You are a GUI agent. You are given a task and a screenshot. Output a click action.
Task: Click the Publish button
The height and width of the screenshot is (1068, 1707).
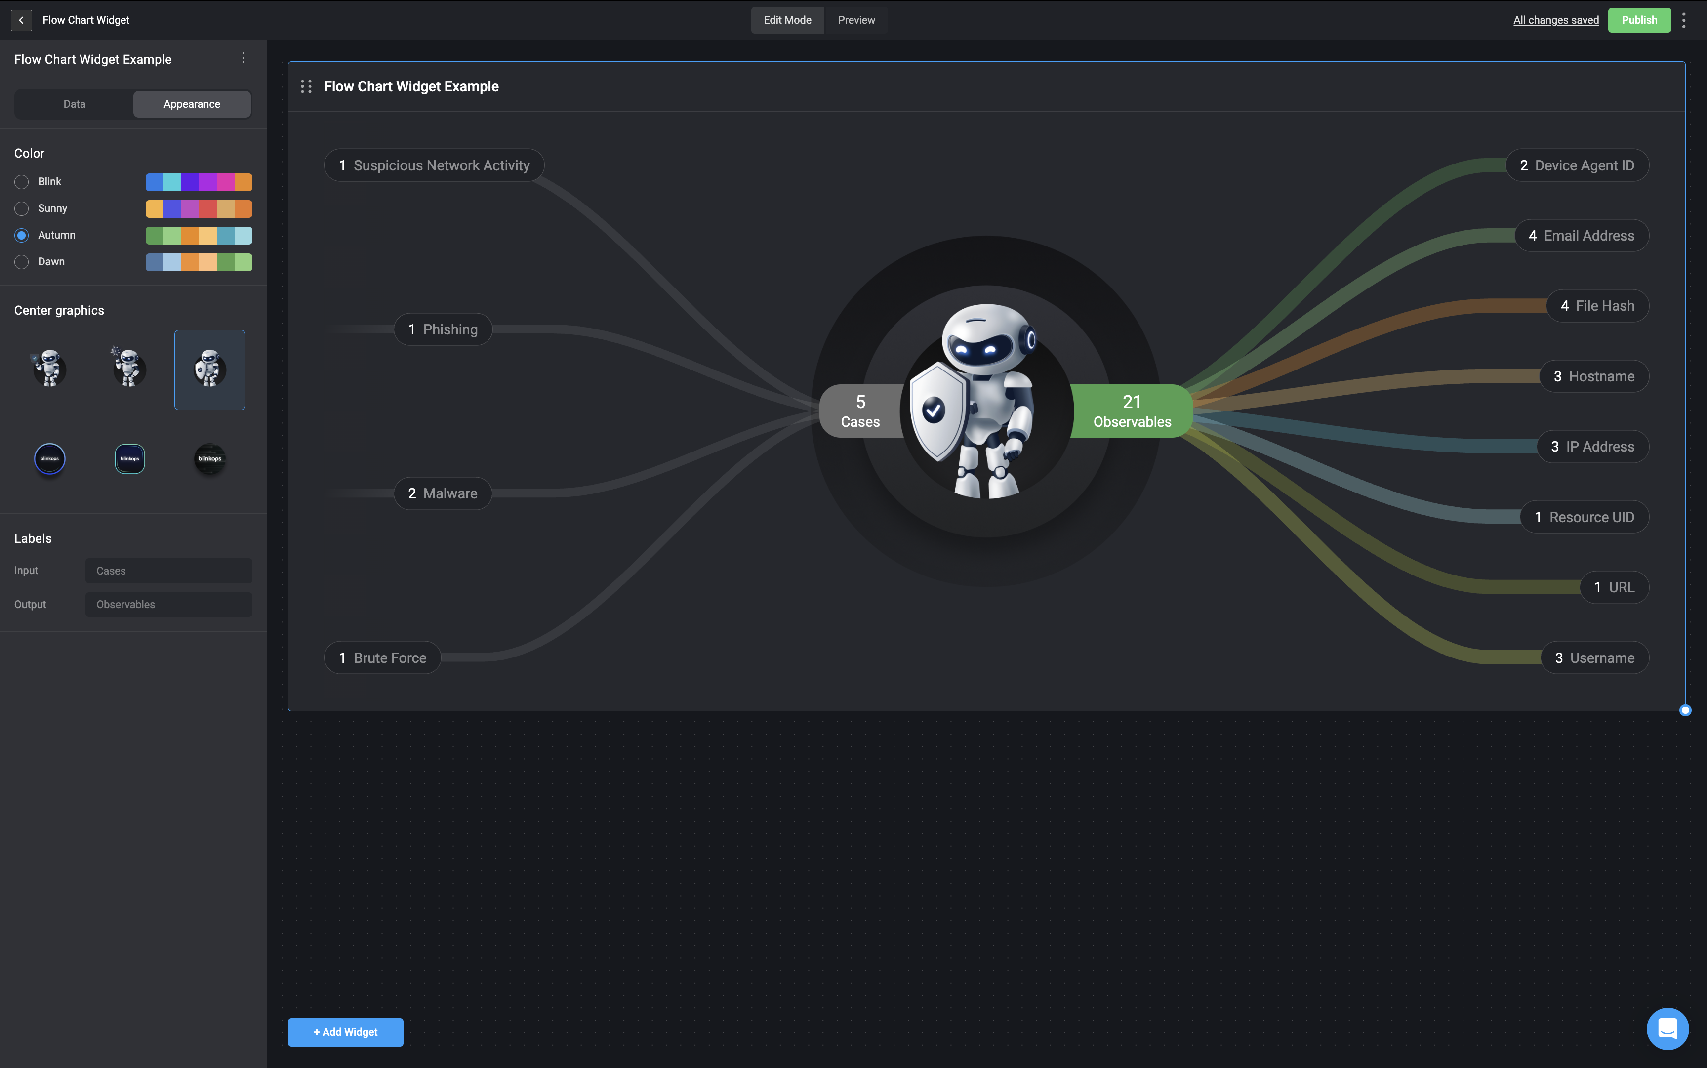(x=1638, y=20)
